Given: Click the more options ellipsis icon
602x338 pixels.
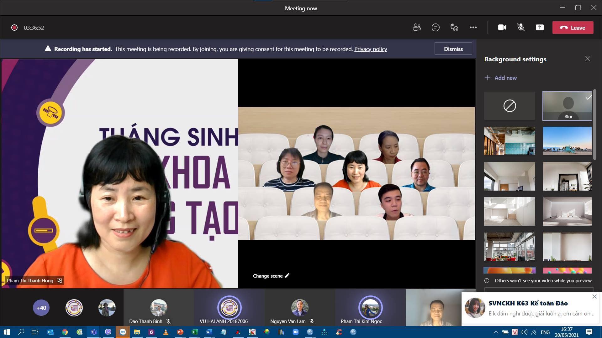Looking at the screenshot, I should pos(473,28).
